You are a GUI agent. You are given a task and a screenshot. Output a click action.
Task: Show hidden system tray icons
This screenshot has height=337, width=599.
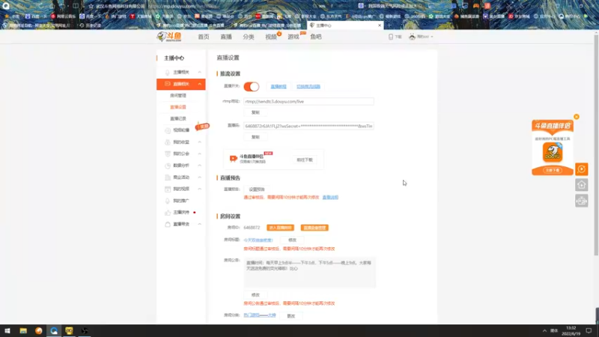[x=544, y=331]
